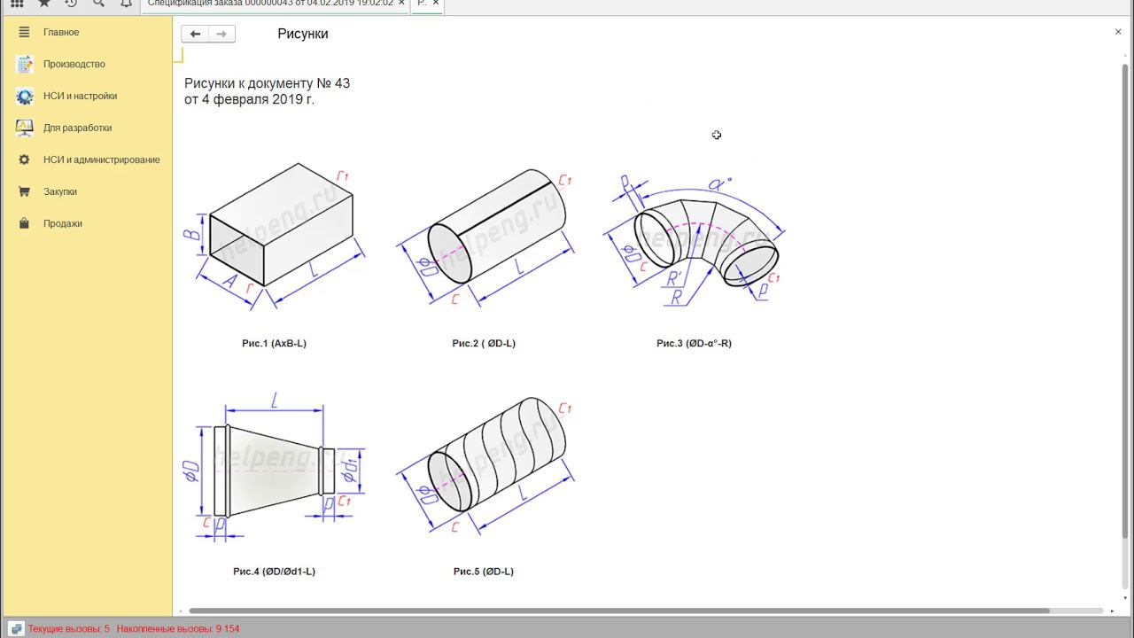Open History clock icon
The image size is (1134, 638).
pos(71,4)
